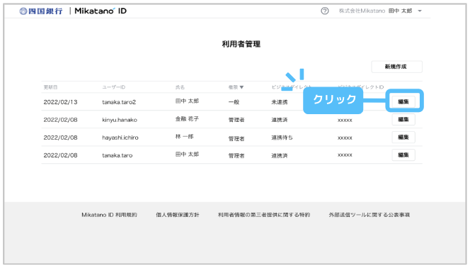Open the help question mark icon
The height and width of the screenshot is (268, 470).
(x=325, y=11)
